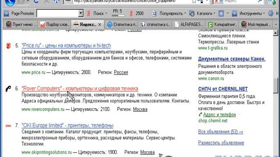The width and height of the screenshot is (280, 157).
Task: Click the www.t-grafika.ru ad URL
Action: [x=213, y=48]
